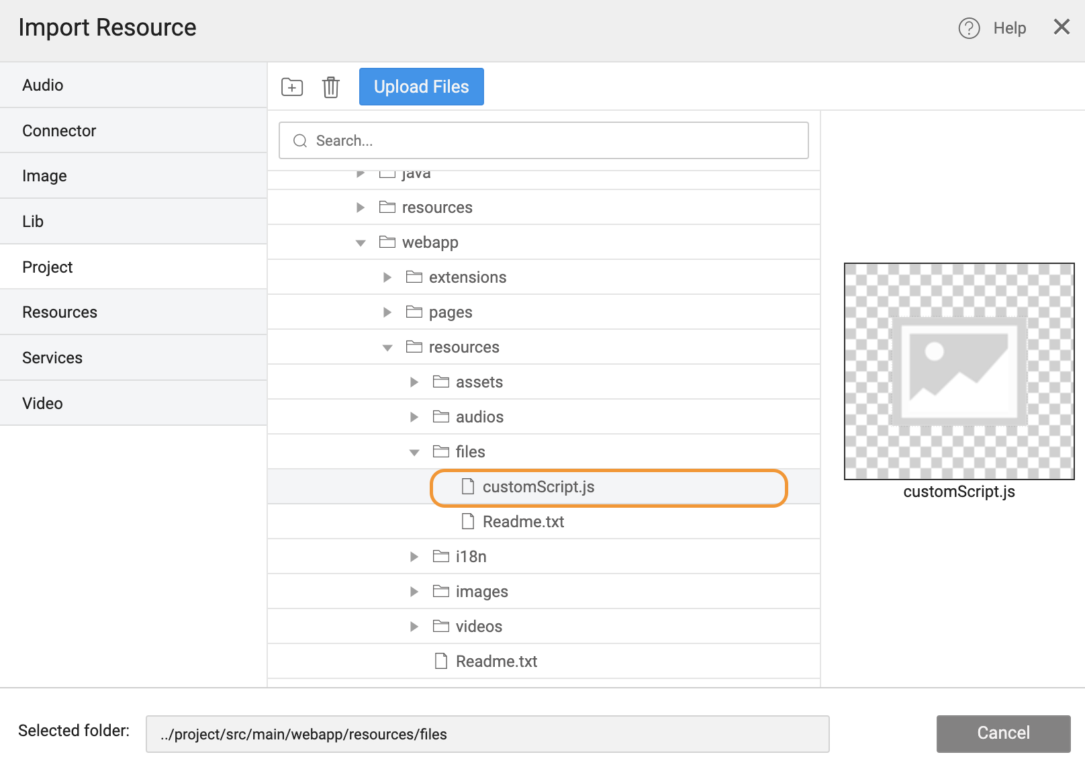Open the Image resource category
Image resolution: width=1085 pixels, height=771 pixels.
pos(44,175)
